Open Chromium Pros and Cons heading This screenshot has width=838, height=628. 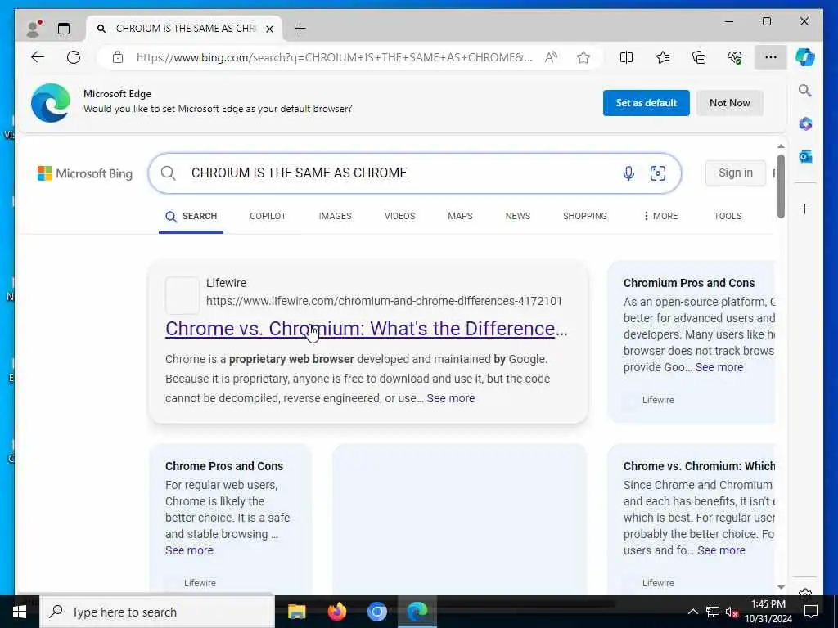(x=689, y=283)
